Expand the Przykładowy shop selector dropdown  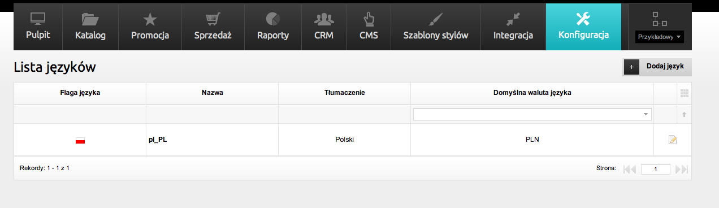[x=660, y=37]
